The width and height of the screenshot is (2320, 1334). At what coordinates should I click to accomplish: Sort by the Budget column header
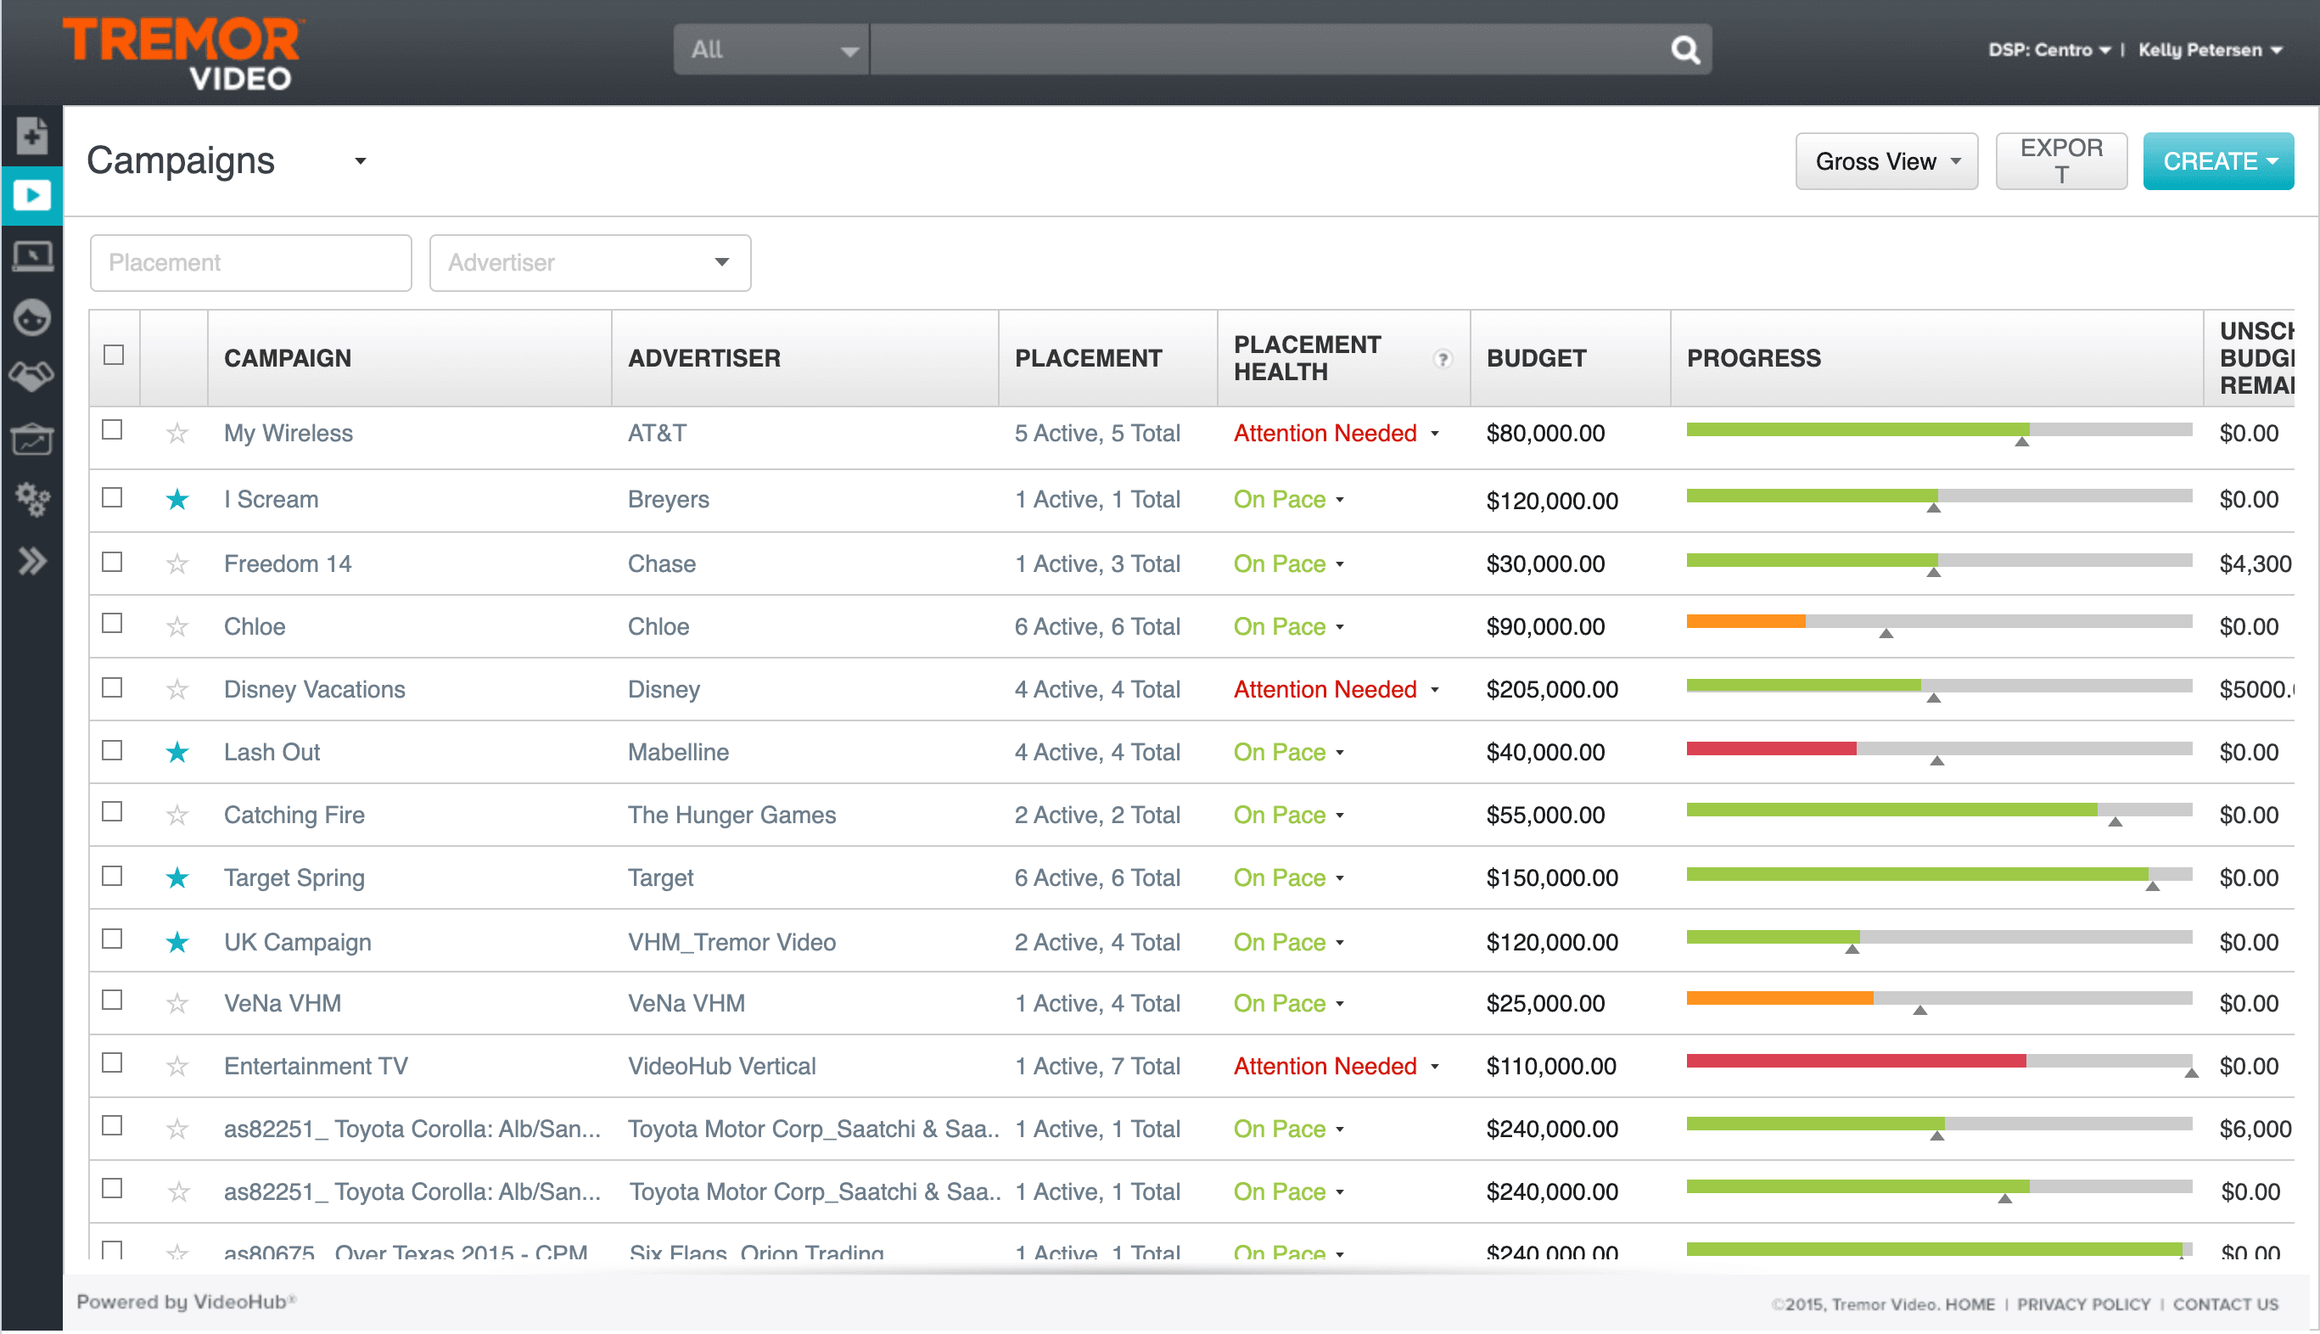click(1536, 358)
